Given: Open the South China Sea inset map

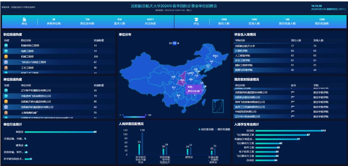Looking at the screenshot, I should (217, 105).
